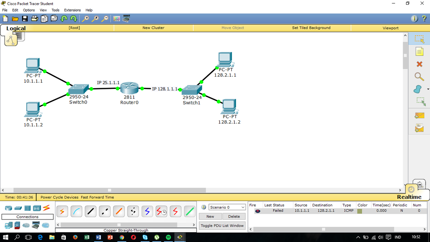Select the Connections lightning category
Image resolution: width=430 pixels, height=242 pixels.
[46, 208]
